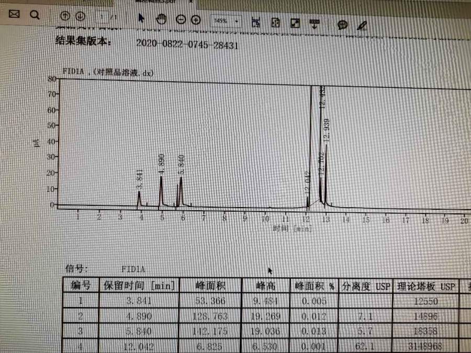Select the highlighter pen tool
Viewport: 471px width, 353px height.
click(x=361, y=25)
